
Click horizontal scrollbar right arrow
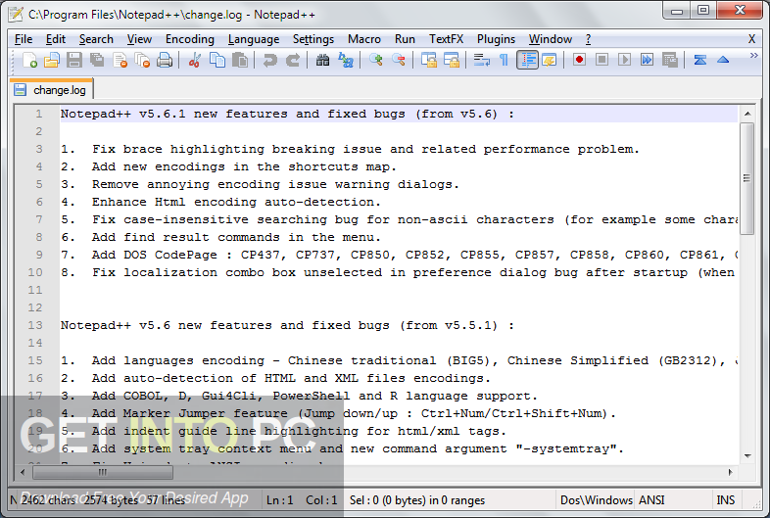[730, 472]
